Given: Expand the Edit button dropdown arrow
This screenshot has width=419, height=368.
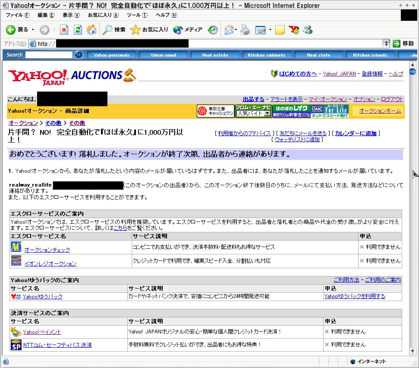Looking at the screenshot, I should coord(270,30).
